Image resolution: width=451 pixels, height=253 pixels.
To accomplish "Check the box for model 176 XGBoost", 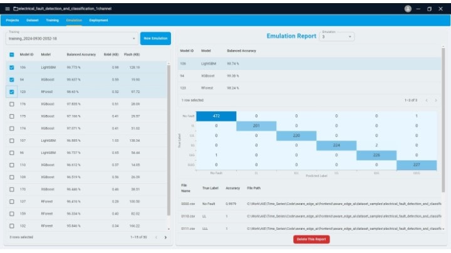I will 12,104.
